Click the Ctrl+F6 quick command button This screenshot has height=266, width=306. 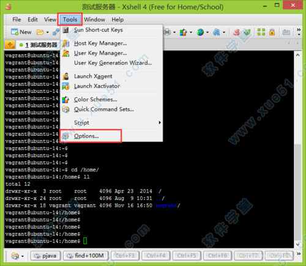point(217,256)
